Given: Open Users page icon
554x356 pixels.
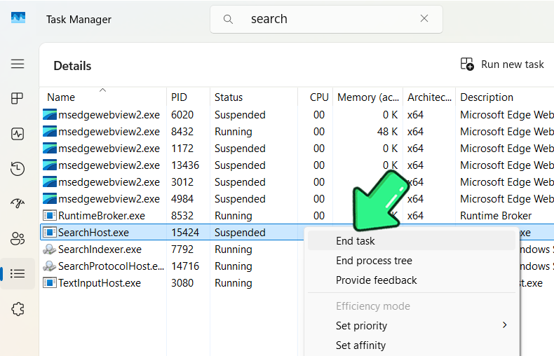Looking at the screenshot, I should (18, 239).
